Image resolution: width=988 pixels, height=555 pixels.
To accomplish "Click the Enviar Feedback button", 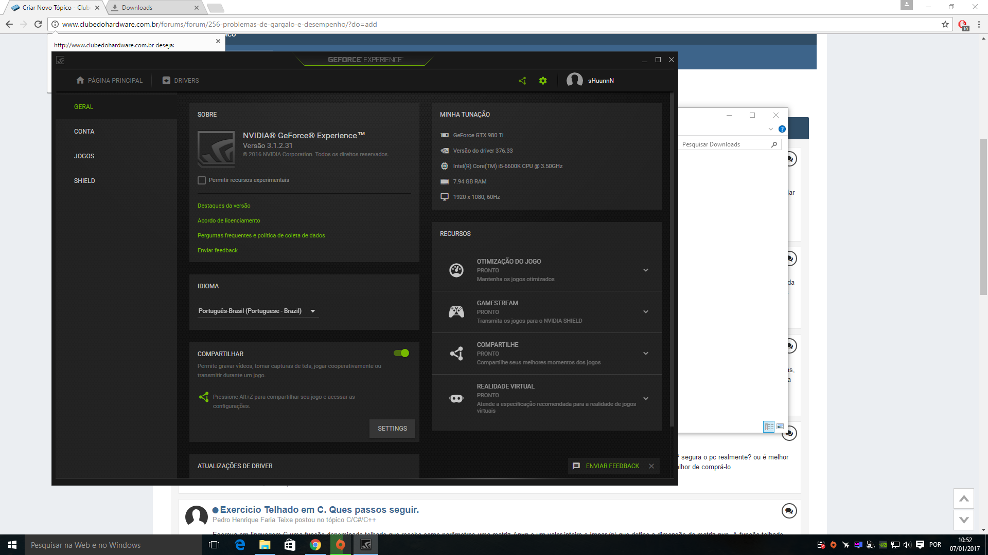I will [606, 466].
